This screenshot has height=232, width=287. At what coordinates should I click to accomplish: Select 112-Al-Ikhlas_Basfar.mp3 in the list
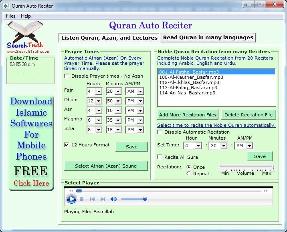point(216,82)
